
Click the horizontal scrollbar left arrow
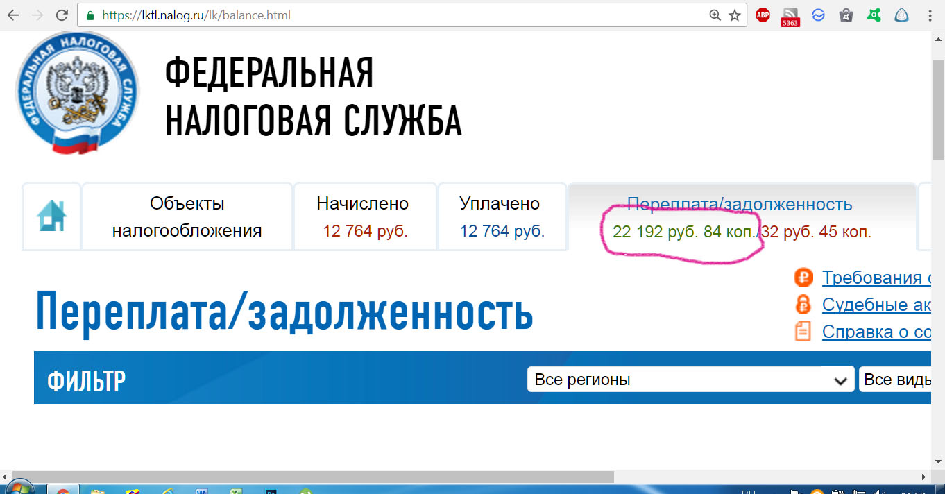(x=6, y=476)
